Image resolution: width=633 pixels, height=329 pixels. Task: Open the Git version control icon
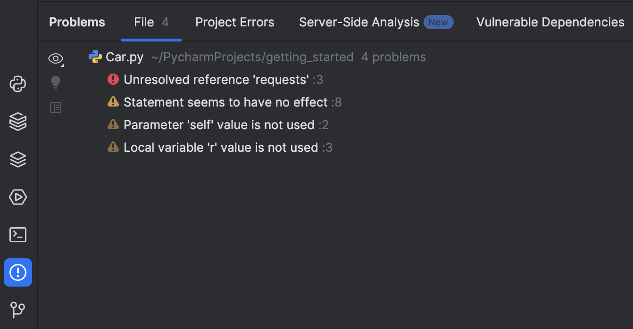18,310
